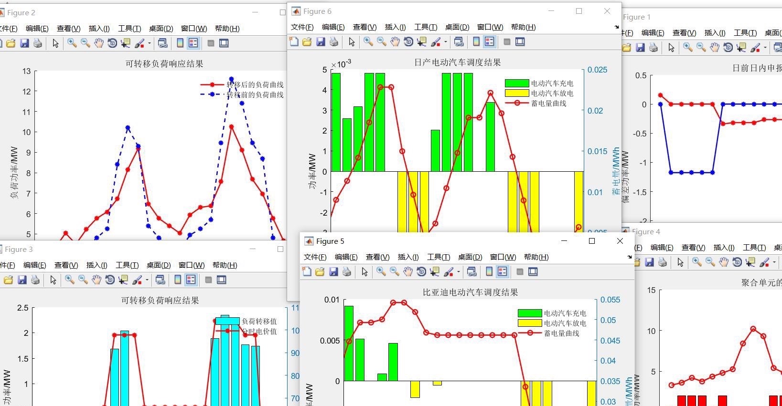This screenshot has width=782, height=406.
Task: Expand brush color dropdown arrow in Figure 2
Action: point(149,43)
